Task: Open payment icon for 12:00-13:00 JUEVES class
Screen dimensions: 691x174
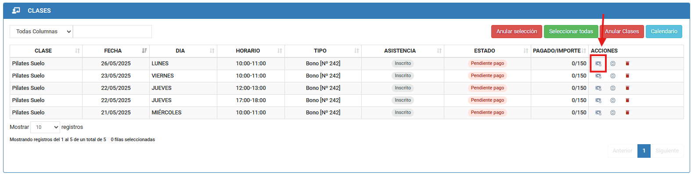Action: [x=598, y=88]
